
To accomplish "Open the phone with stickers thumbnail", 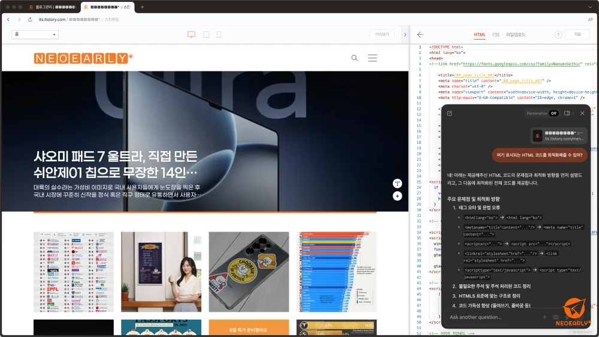I will coord(249,272).
